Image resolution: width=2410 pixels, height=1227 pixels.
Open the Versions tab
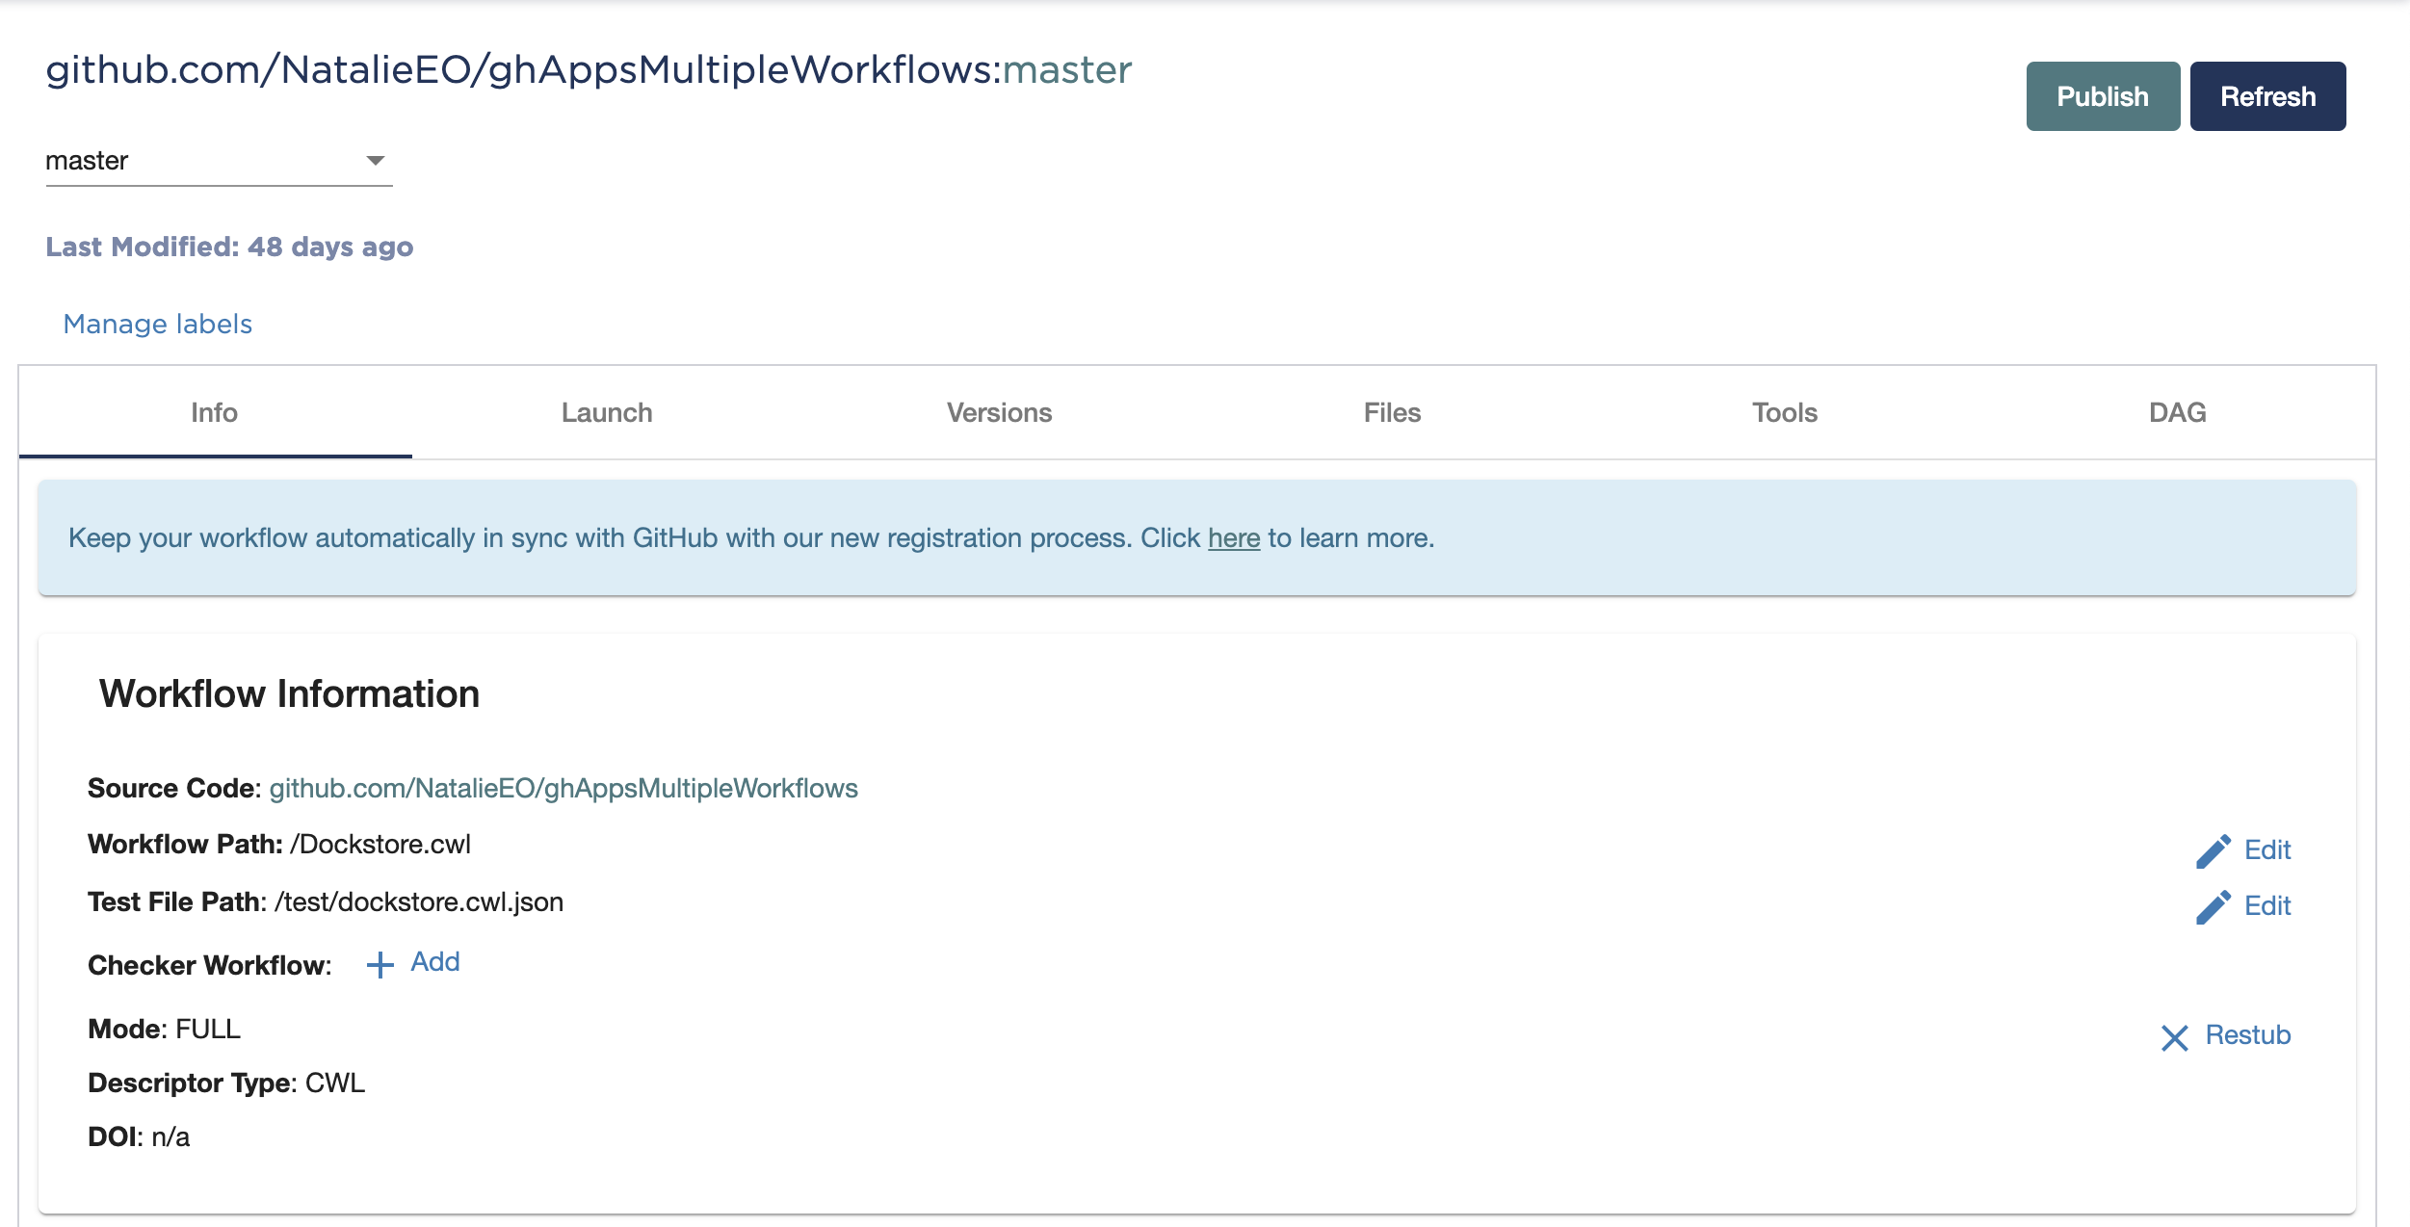(999, 412)
